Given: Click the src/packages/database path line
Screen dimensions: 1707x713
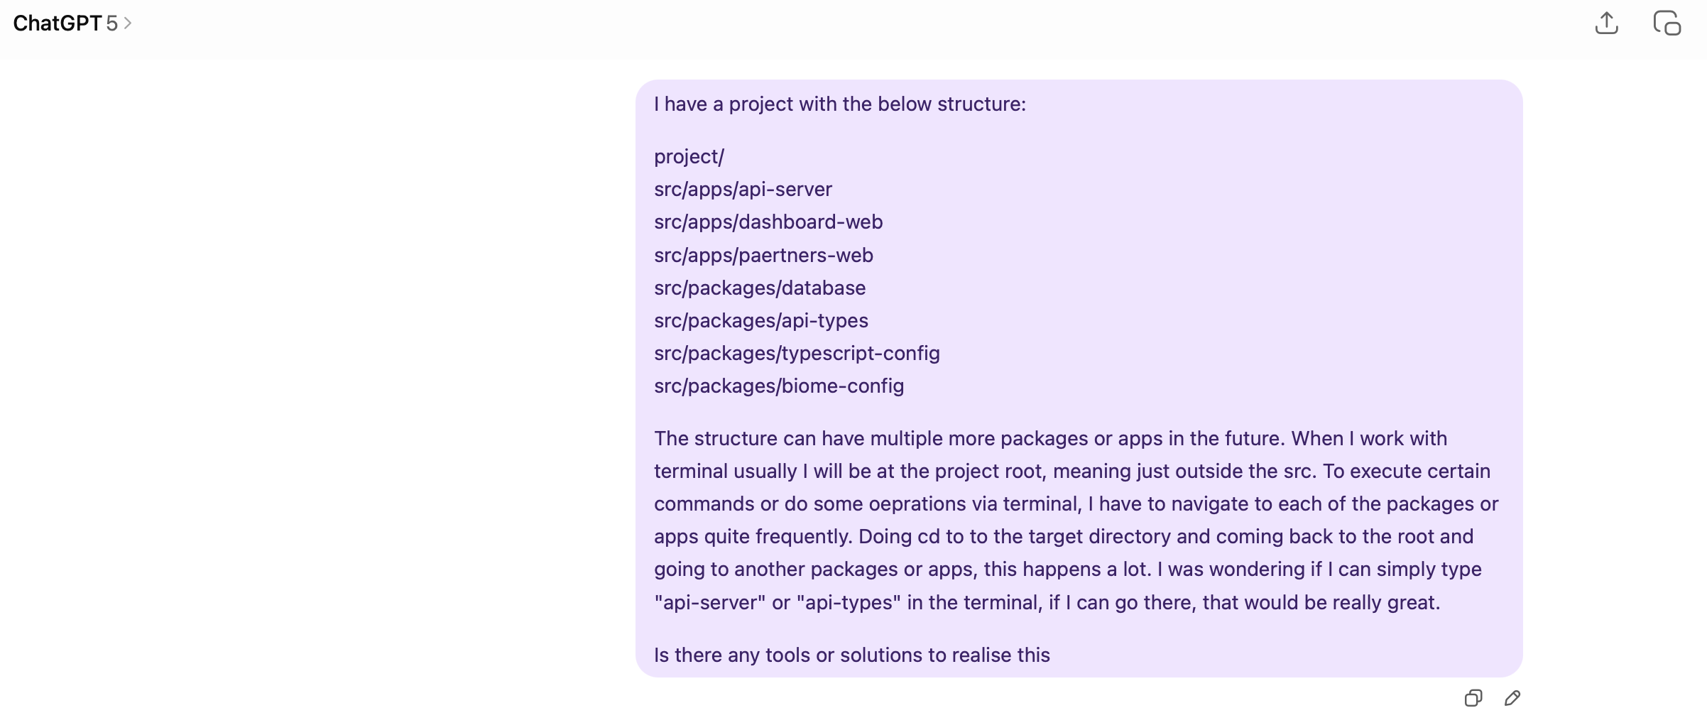Looking at the screenshot, I should coord(760,288).
